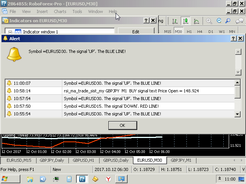Open the Window menu
The height and width of the screenshot is (184, 246).
point(95,11)
